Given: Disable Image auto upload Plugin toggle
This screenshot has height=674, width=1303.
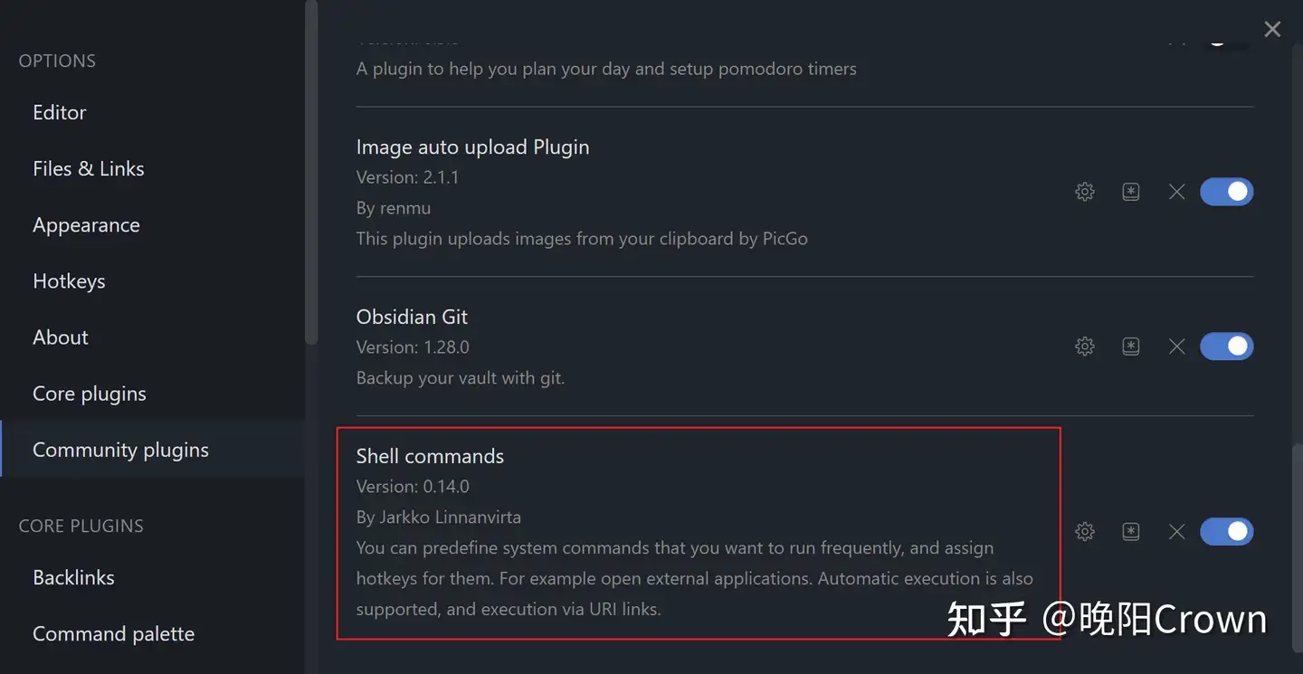Looking at the screenshot, I should [x=1227, y=192].
